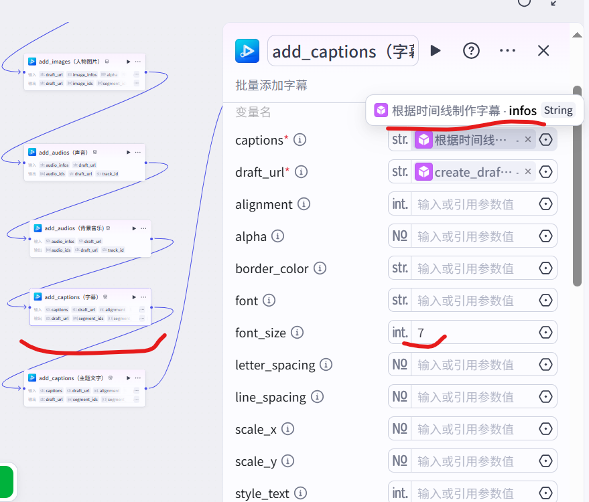The image size is (589, 502).
Task: Open the int. type selector for font_size
Action: [x=399, y=332]
